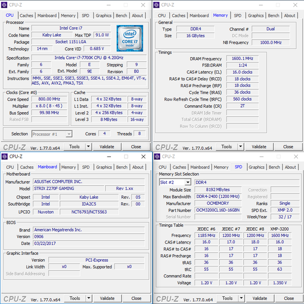Image resolution: width=304 pixels, height=304 pixels.
Task: Click Close button in the Memory window
Action: click(x=288, y=147)
